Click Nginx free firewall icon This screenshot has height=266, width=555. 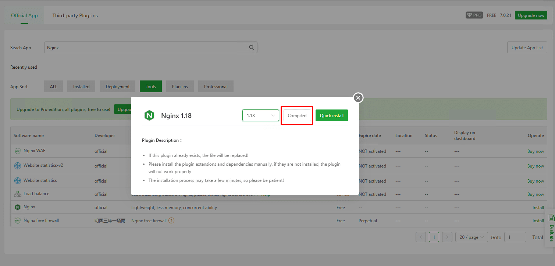click(x=18, y=220)
